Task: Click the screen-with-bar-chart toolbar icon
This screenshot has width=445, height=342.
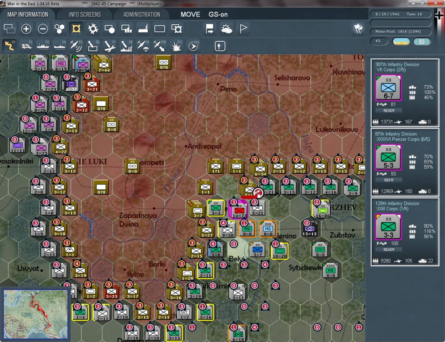Action: (126, 29)
